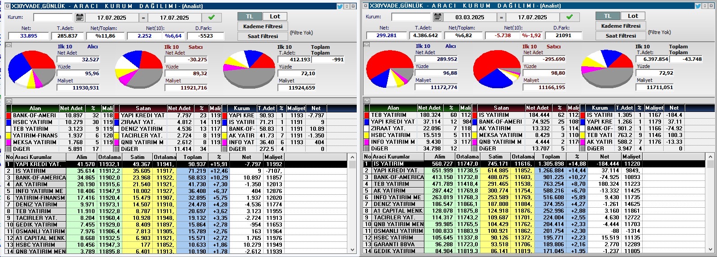717x257 pixels.
Task: Click Araci Kurumlar column header, left window
Action: coord(40,157)
